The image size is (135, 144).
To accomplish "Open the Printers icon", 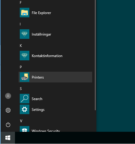I will [25, 77].
